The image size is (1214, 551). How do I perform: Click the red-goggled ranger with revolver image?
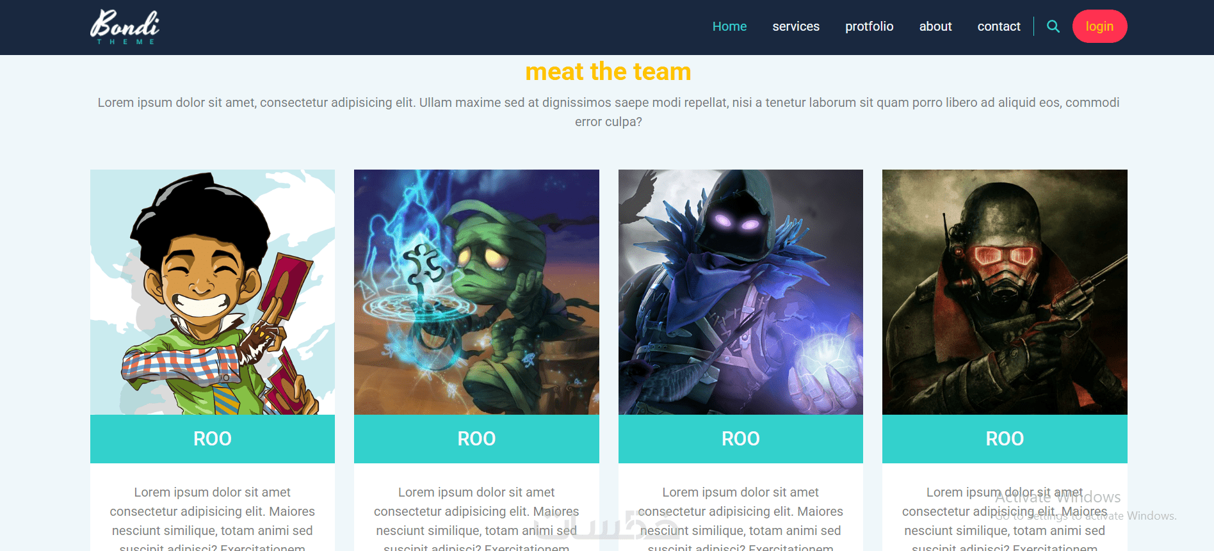coord(1005,292)
